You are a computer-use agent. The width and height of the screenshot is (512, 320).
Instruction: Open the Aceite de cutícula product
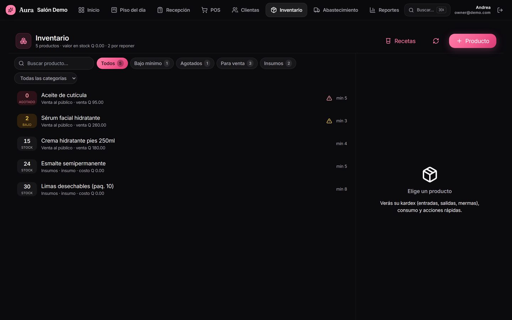182,98
